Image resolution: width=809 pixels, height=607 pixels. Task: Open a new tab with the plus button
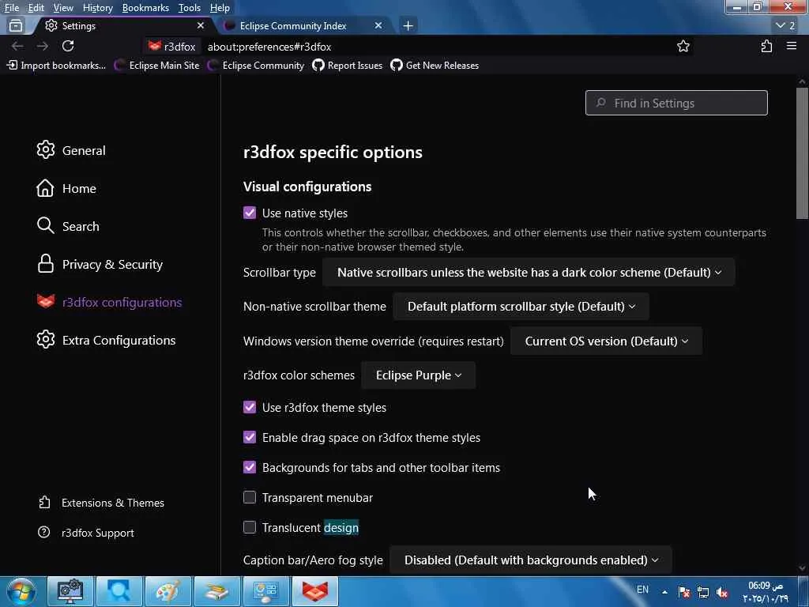(408, 25)
